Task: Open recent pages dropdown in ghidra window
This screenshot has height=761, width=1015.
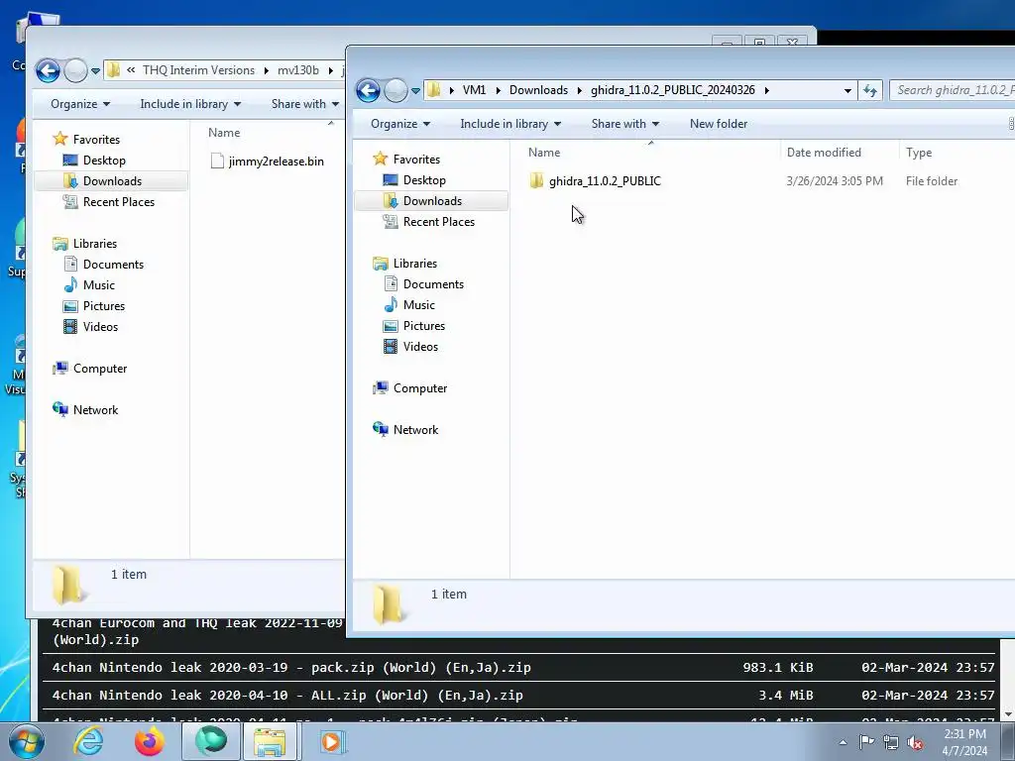Action: 415,90
